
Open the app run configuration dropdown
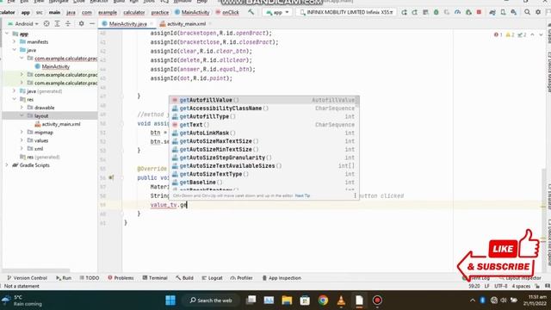click(x=277, y=12)
